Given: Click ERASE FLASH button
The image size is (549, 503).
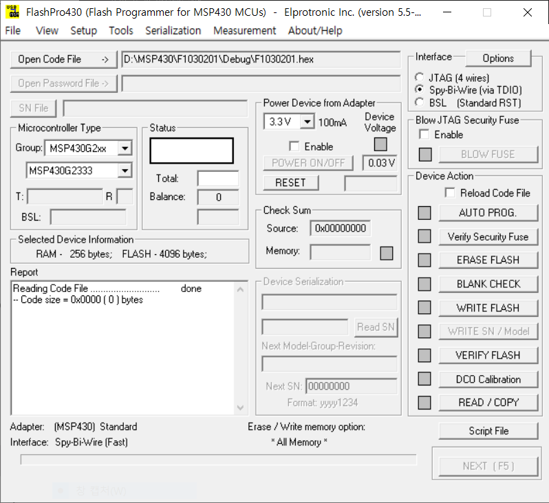Looking at the screenshot, I should (x=488, y=260).
